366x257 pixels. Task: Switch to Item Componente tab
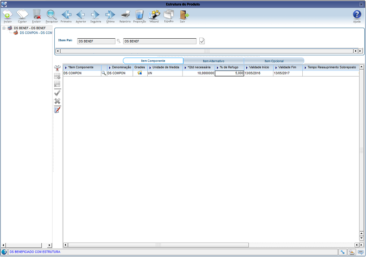click(153, 61)
